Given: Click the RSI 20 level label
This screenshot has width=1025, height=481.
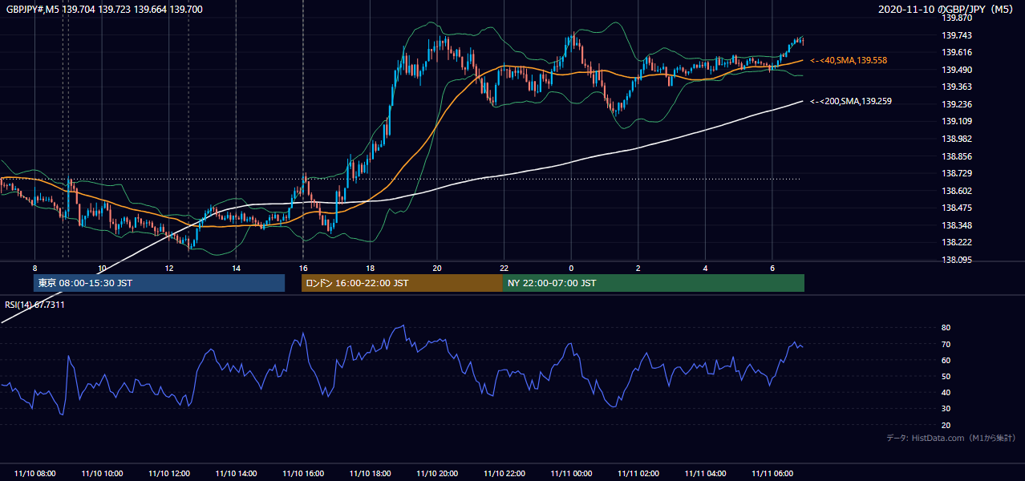Looking at the screenshot, I should pos(946,425).
